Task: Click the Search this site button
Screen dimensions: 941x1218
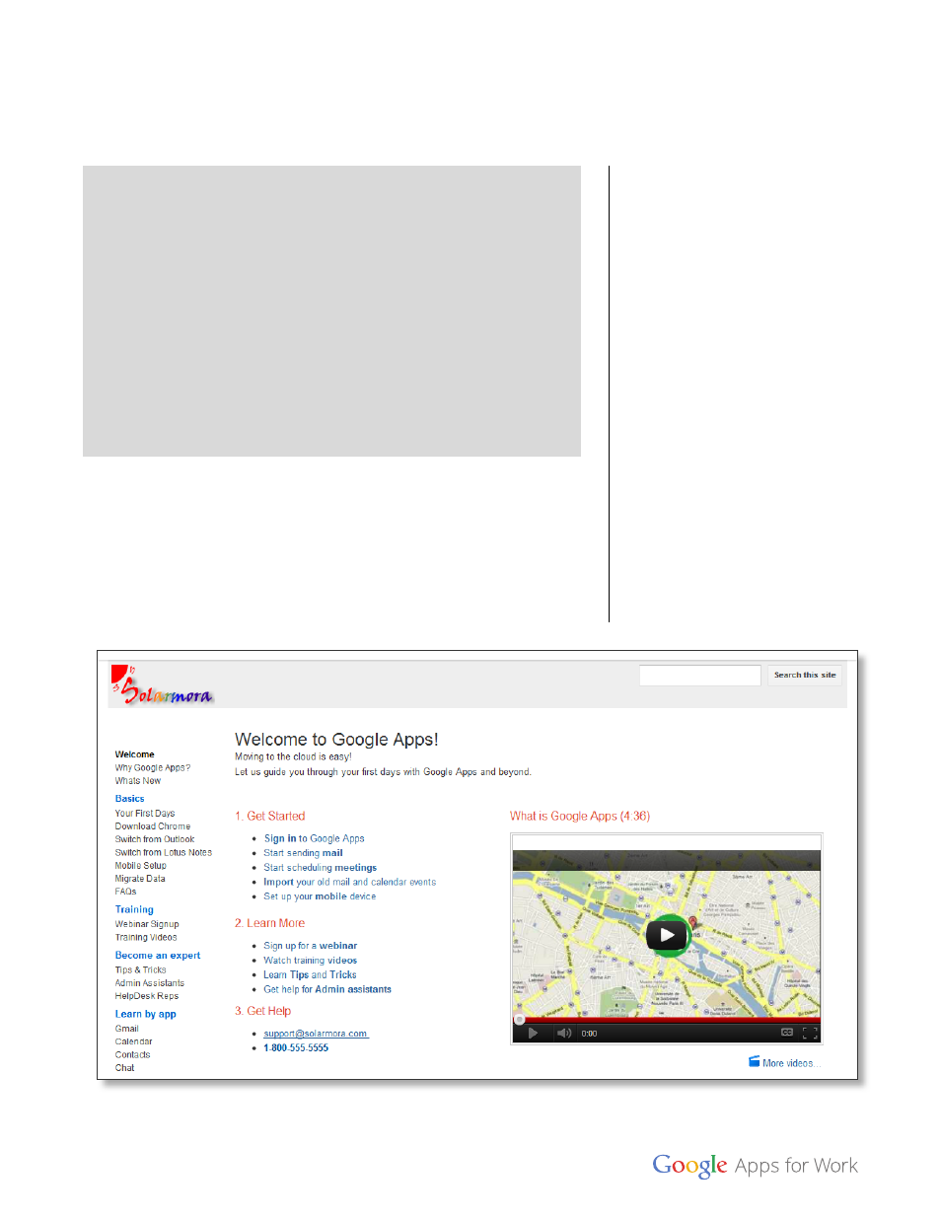Action: tap(805, 676)
